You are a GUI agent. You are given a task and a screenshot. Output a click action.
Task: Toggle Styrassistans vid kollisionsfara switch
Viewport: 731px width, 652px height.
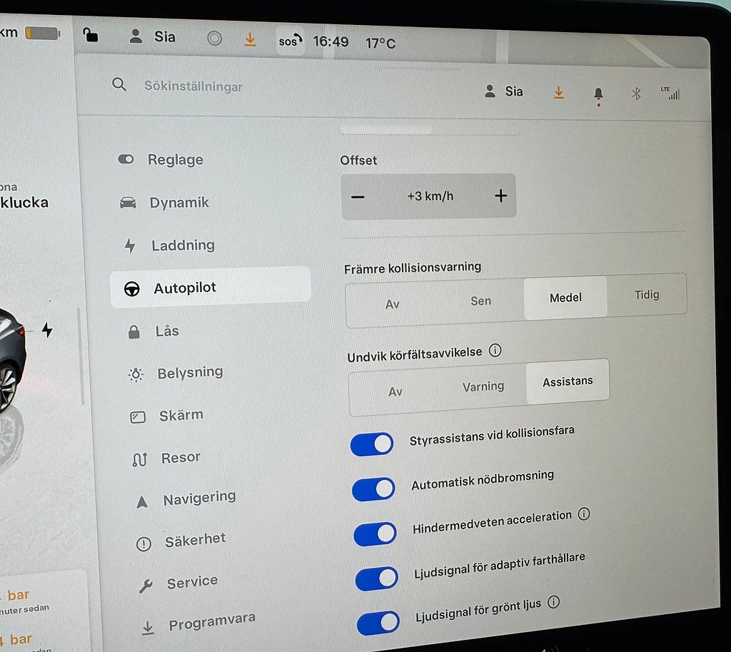click(x=372, y=444)
